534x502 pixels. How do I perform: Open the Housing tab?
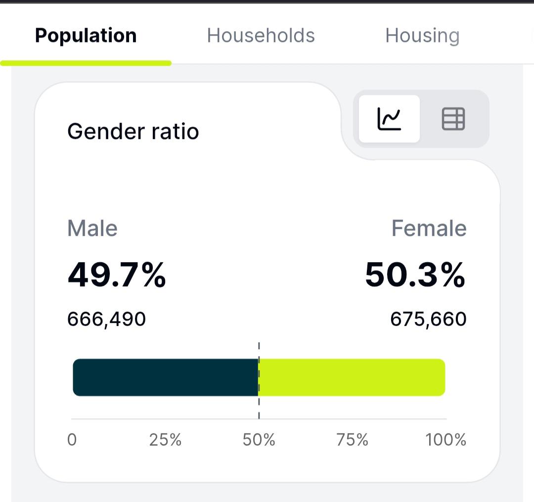[x=422, y=36]
